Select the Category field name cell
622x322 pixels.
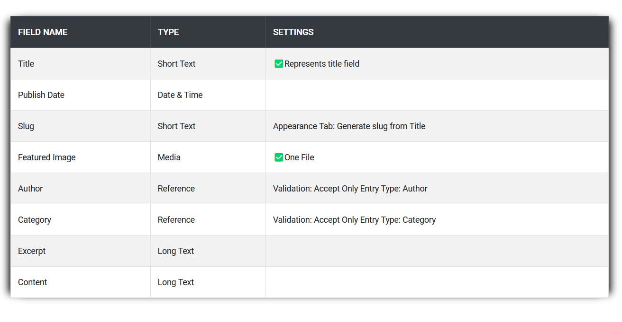point(35,220)
